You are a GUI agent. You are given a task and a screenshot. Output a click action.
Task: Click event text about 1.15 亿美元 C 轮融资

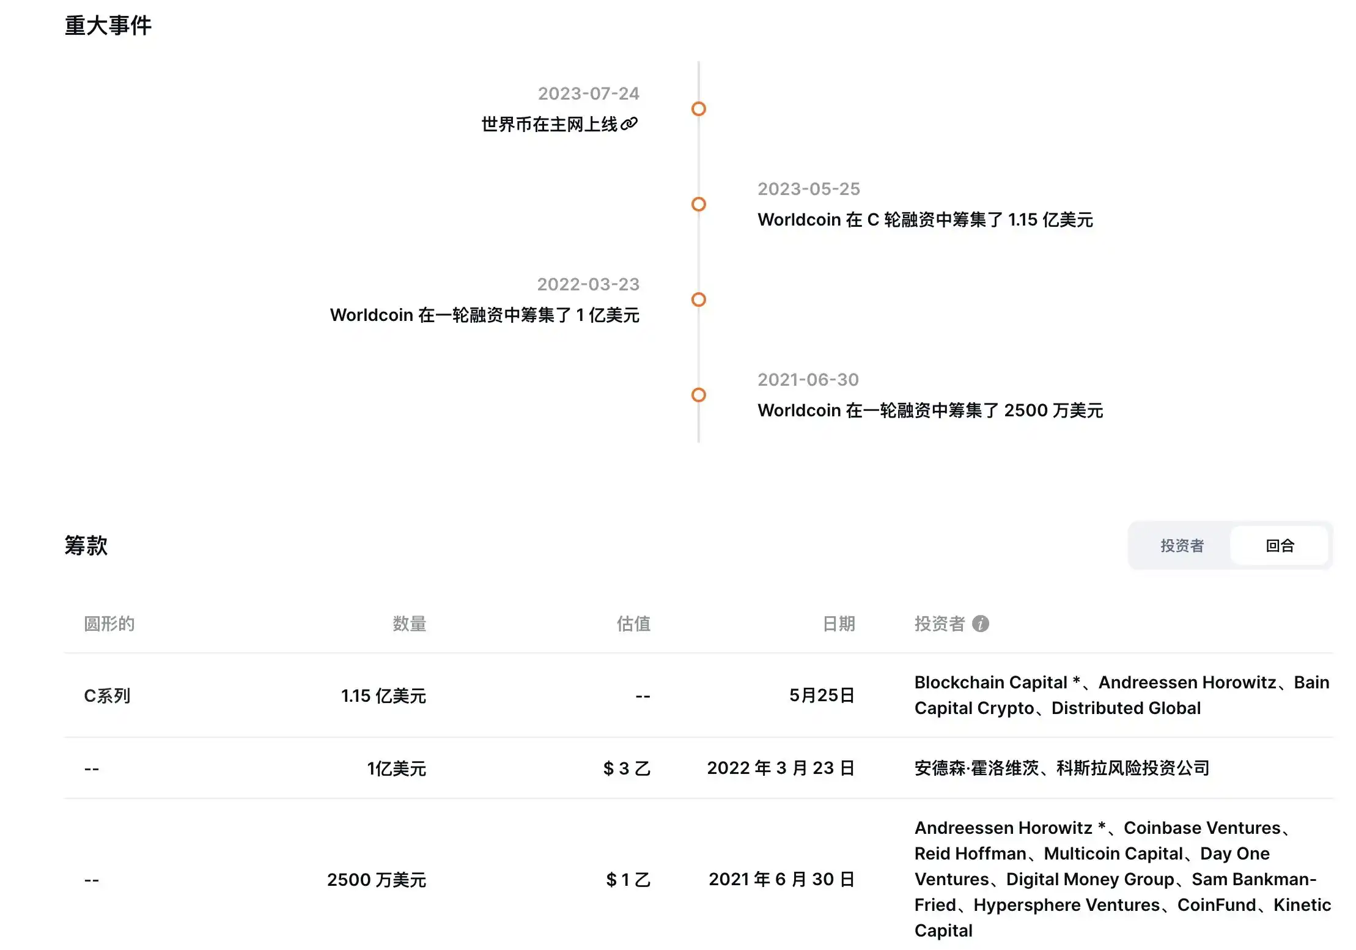click(x=925, y=219)
